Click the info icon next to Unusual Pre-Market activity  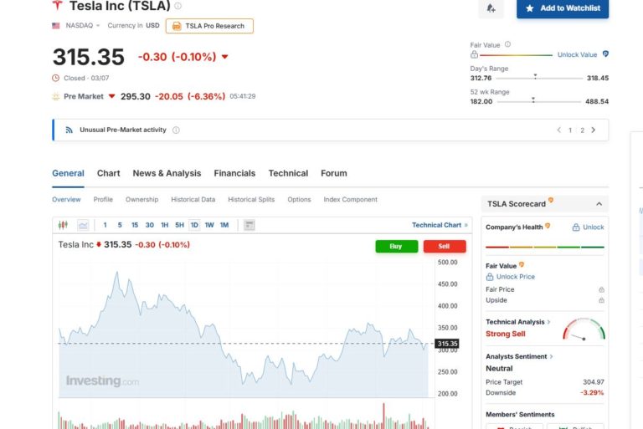pos(176,130)
